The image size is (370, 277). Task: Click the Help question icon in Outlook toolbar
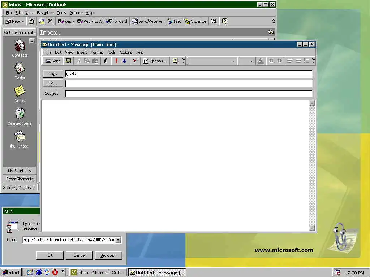(x=225, y=21)
